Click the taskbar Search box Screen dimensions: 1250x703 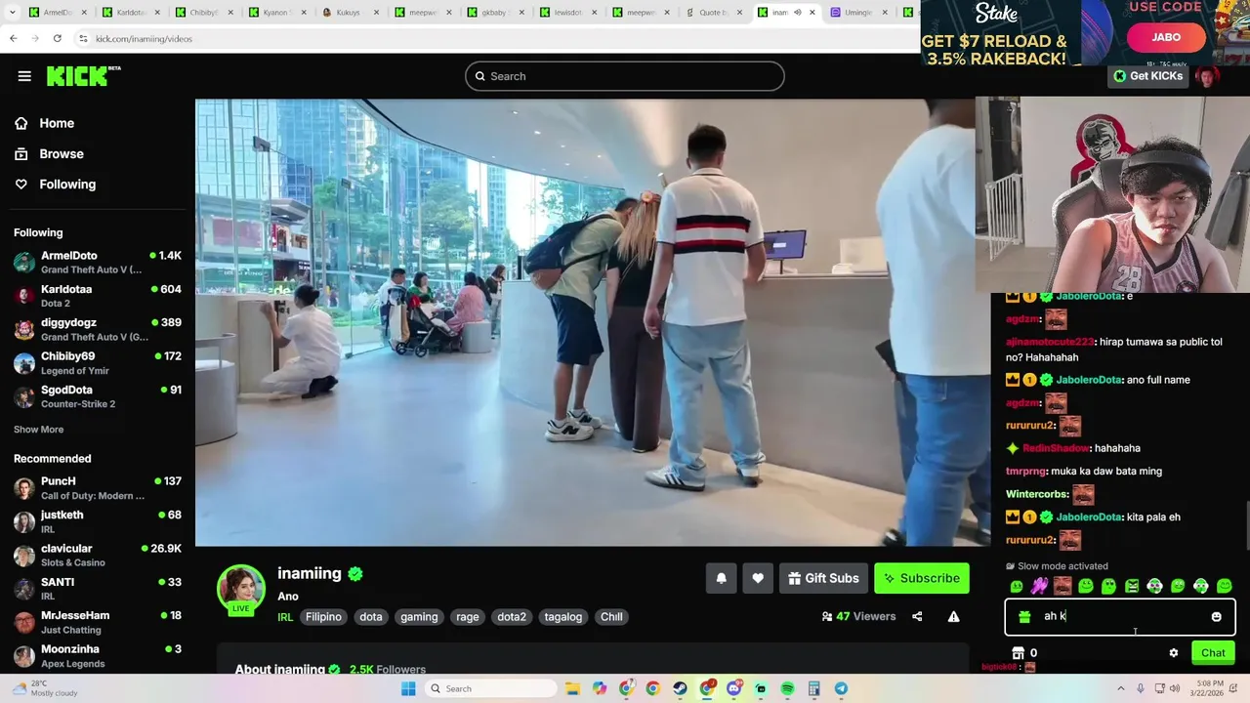click(x=491, y=688)
